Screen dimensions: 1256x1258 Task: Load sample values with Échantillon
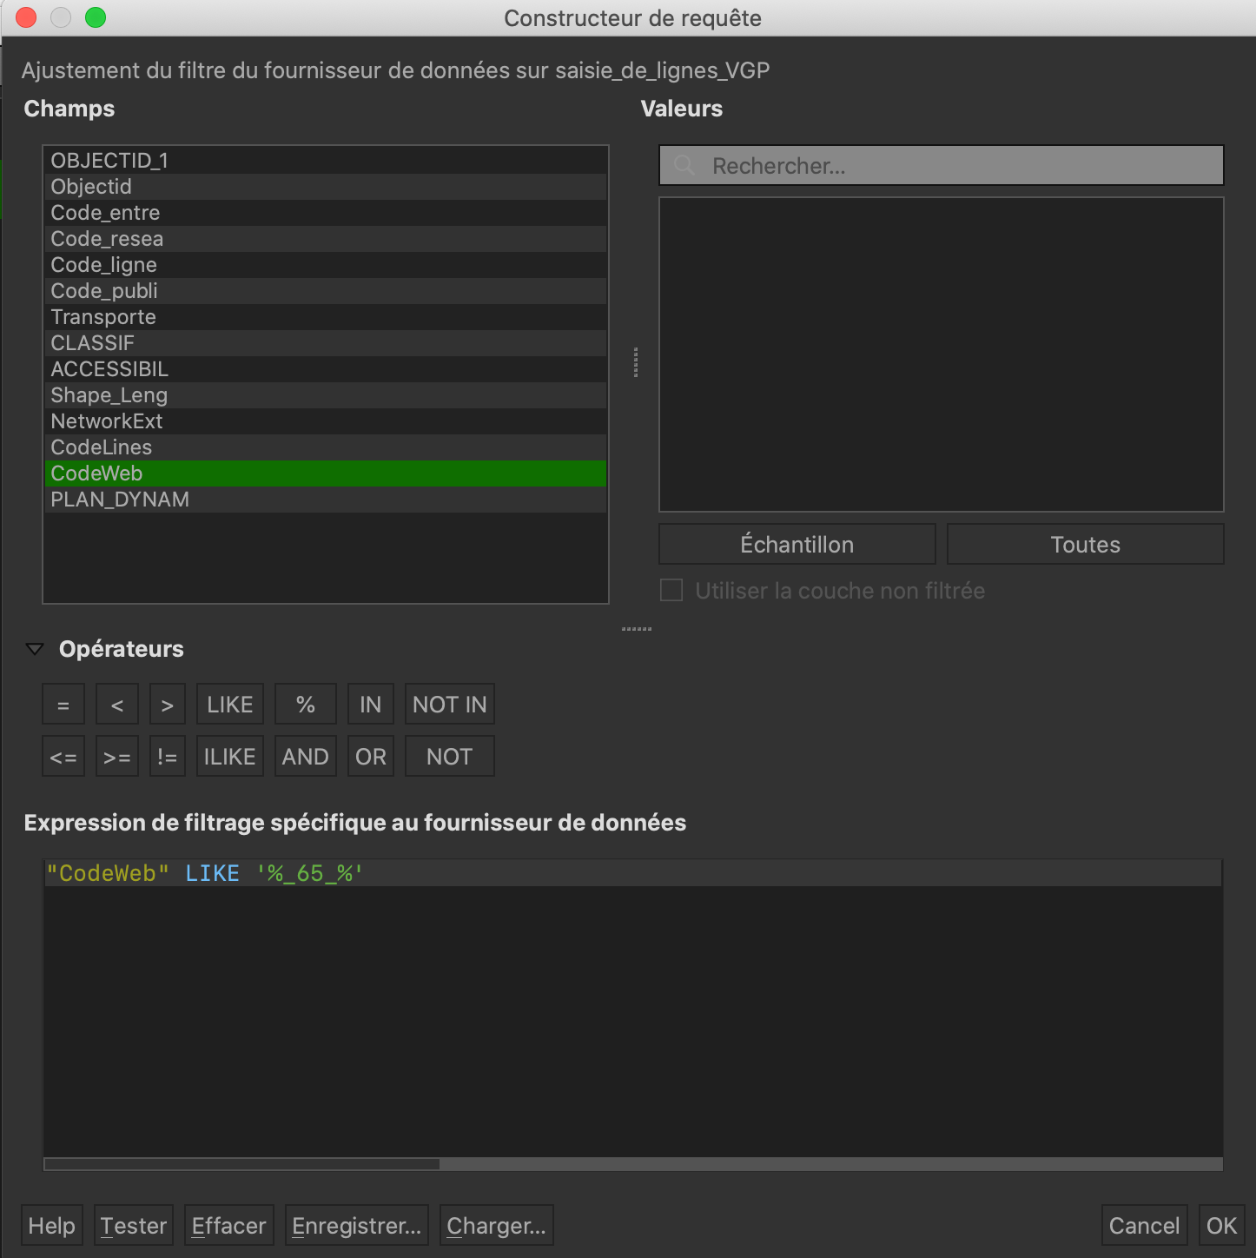pos(797,545)
